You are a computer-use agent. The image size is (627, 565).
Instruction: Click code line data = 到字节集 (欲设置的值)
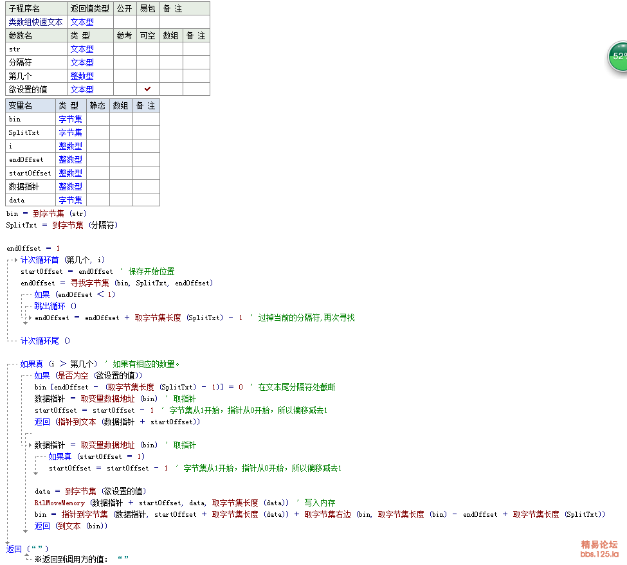pyautogui.click(x=91, y=492)
